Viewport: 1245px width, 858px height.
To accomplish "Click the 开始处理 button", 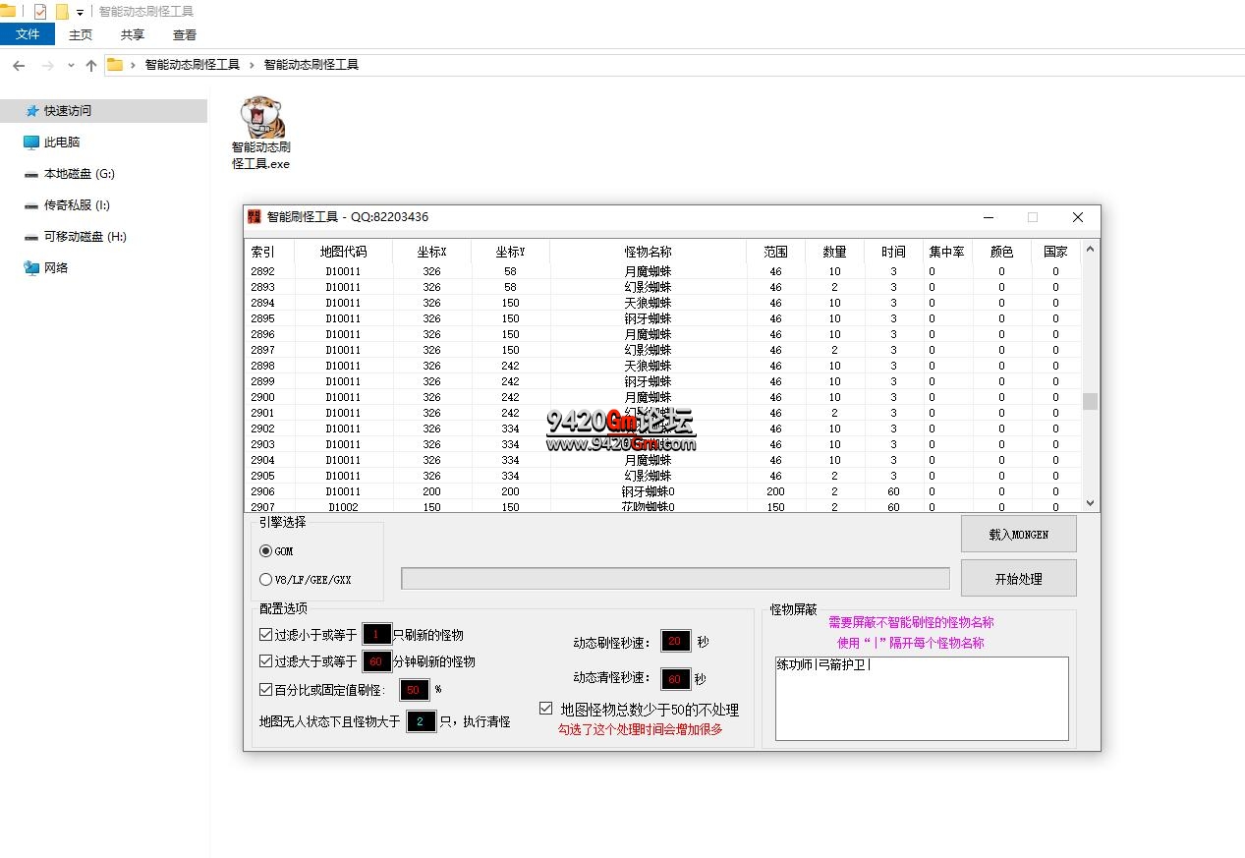I will (1019, 579).
